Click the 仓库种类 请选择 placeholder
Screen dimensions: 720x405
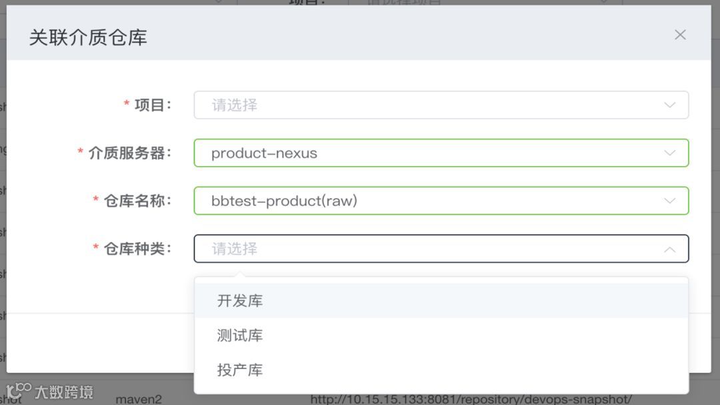pos(235,249)
